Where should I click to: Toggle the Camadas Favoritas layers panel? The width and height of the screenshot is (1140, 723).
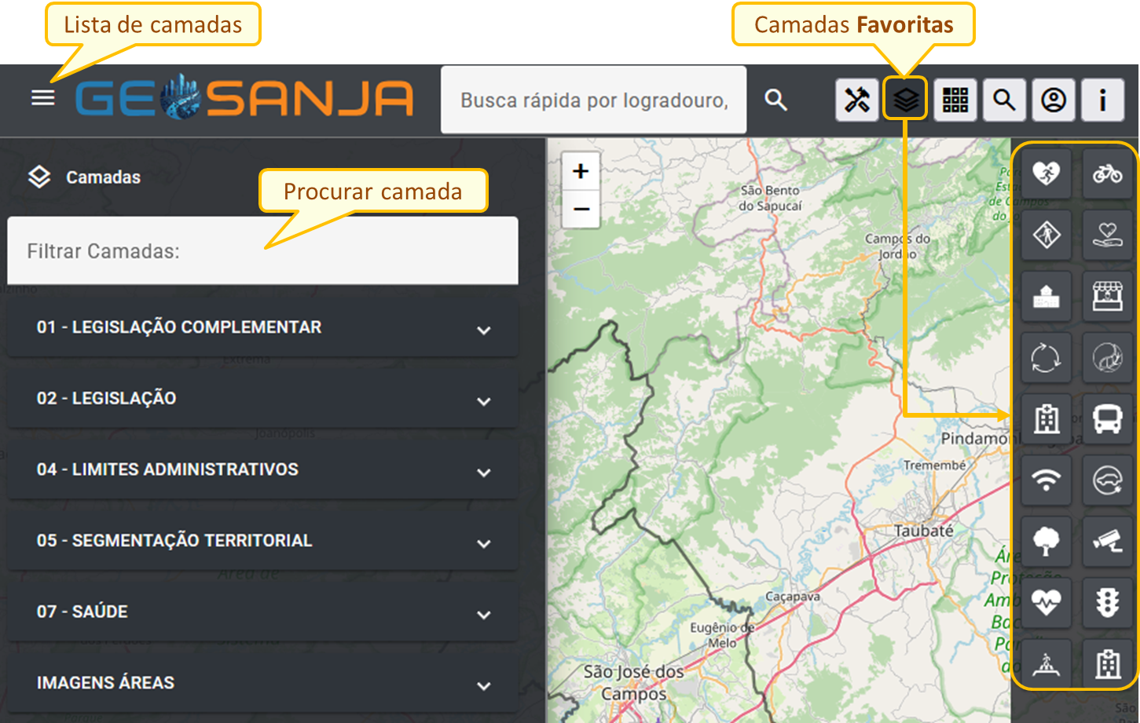(x=905, y=100)
